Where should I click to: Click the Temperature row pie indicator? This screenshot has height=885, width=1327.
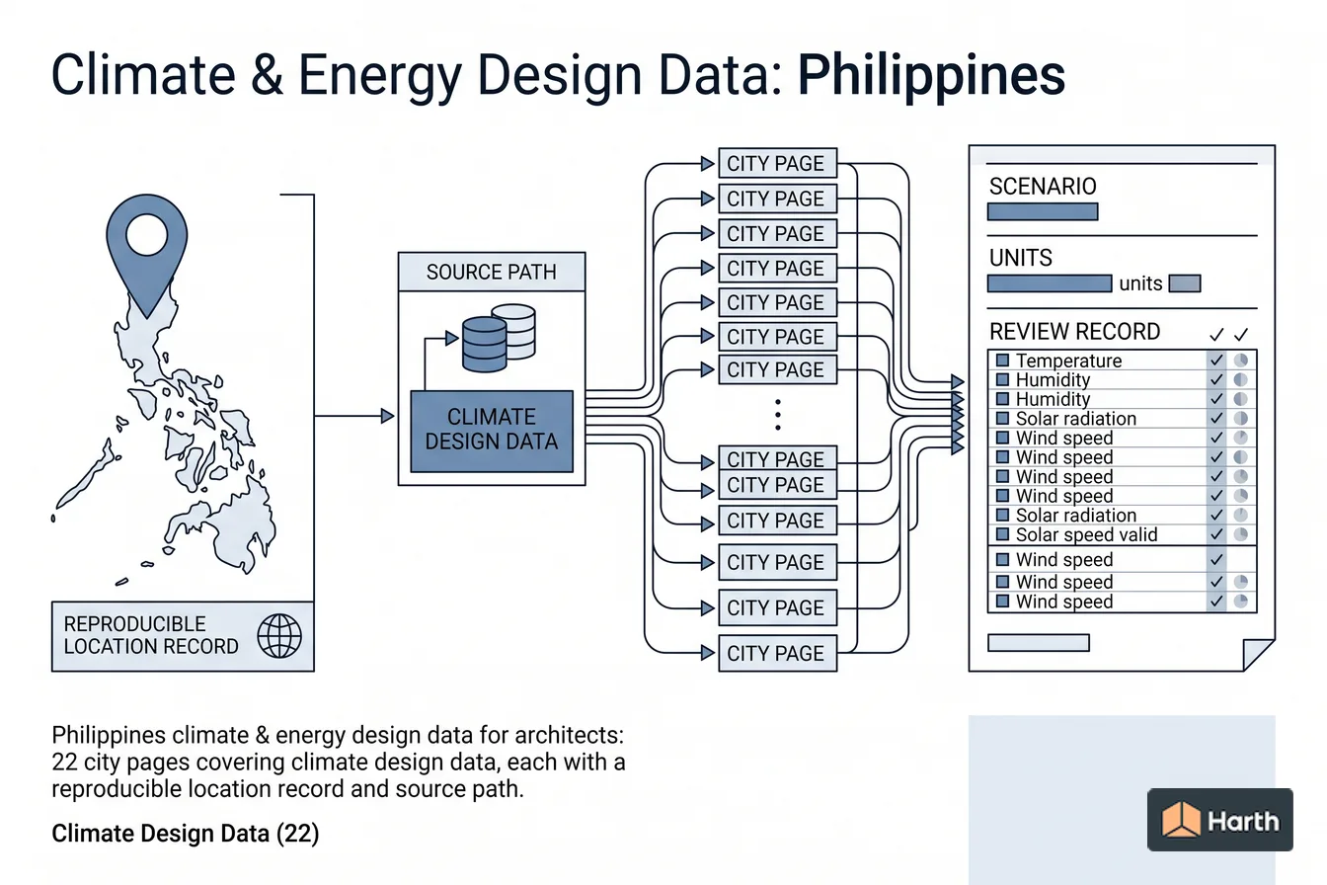point(1241,361)
